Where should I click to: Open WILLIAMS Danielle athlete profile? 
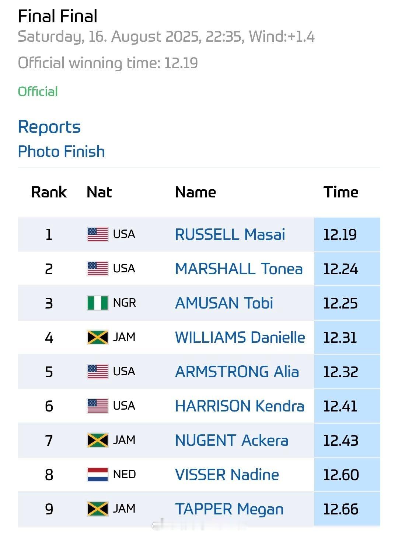click(x=240, y=337)
